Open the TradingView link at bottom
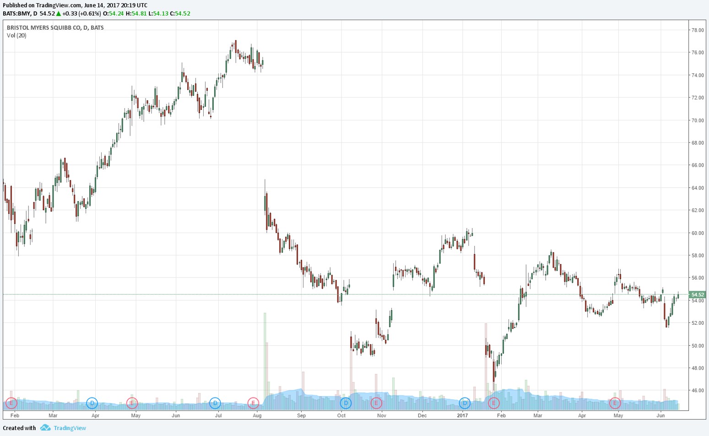709x436 pixels. tap(70, 428)
